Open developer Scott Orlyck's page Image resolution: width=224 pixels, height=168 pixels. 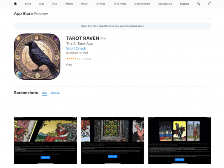(x=76, y=49)
